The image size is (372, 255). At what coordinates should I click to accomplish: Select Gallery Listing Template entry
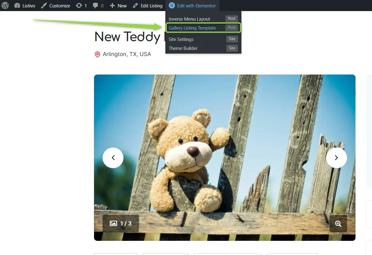(x=203, y=28)
